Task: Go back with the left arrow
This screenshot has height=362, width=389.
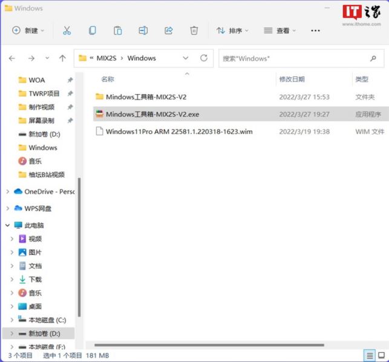Action: (12, 59)
